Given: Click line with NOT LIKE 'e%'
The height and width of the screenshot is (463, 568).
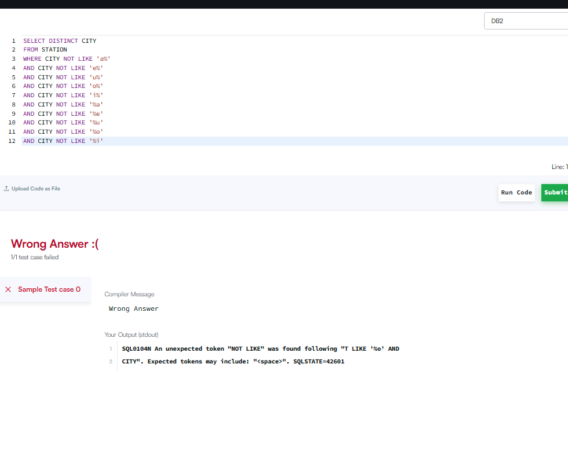Looking at the screenshot, I should click(x=63, y=68).
